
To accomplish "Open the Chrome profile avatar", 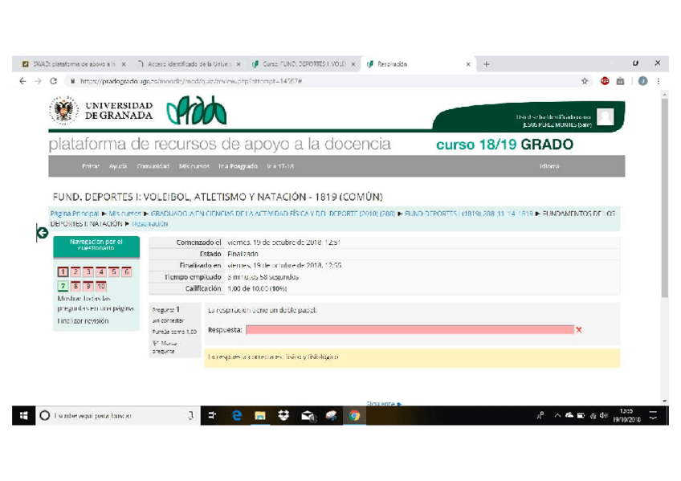I will pos(642,81).
